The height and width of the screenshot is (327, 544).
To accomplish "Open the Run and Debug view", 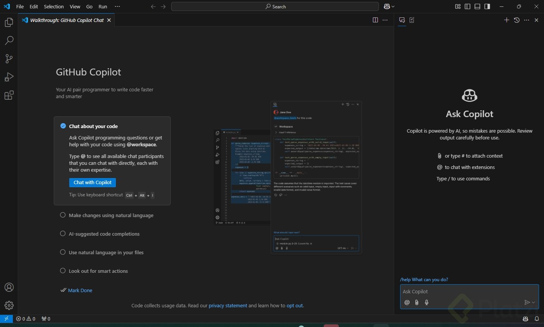I will coord(9,77).
